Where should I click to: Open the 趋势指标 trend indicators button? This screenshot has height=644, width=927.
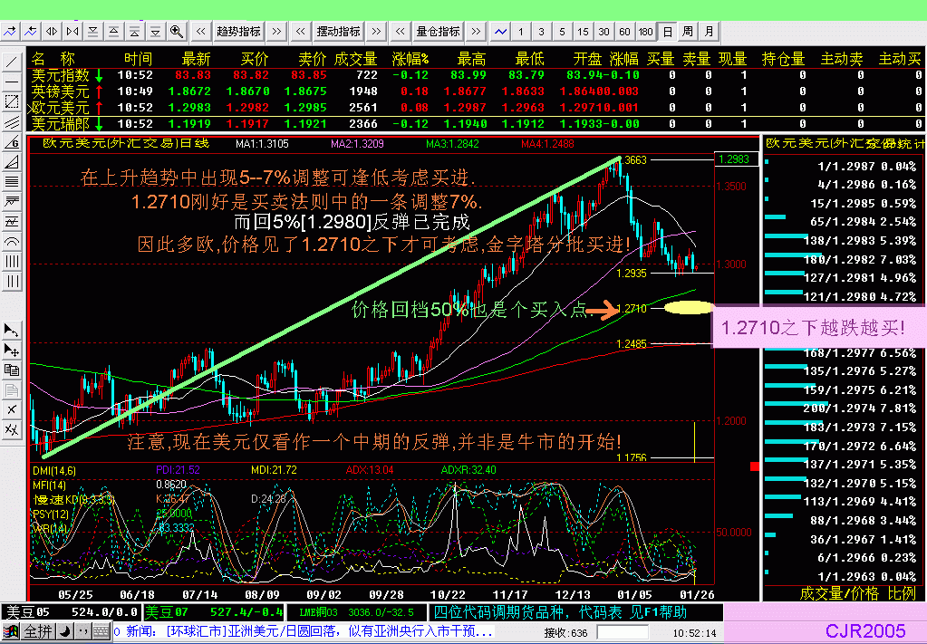click(239, 32)
